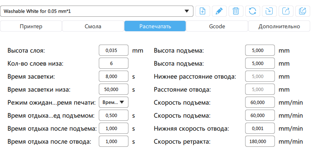Click the stacked-sheets export all profiles icon
Screen dimensions: 312x165
[x=303, y=11]
